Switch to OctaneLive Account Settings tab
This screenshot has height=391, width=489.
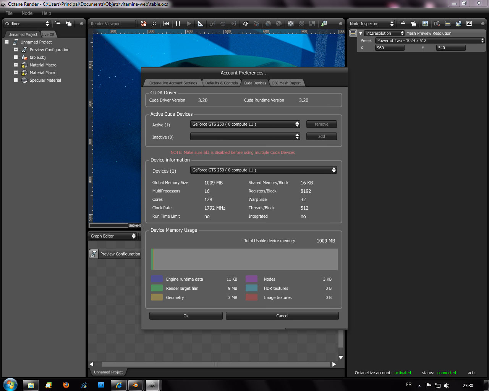tap(173, 83)
